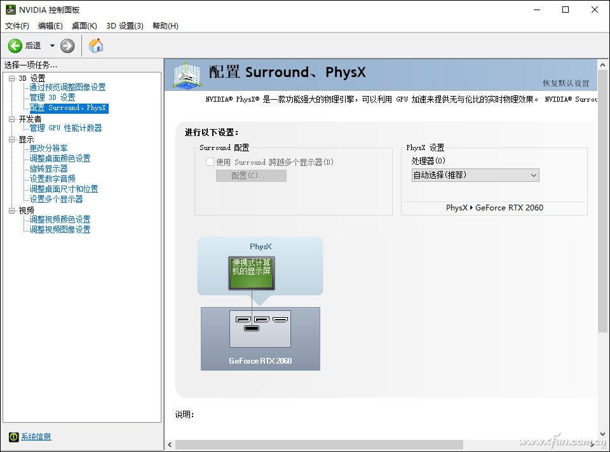Click the green Back navigation arrow icon

tap(15, 45)
